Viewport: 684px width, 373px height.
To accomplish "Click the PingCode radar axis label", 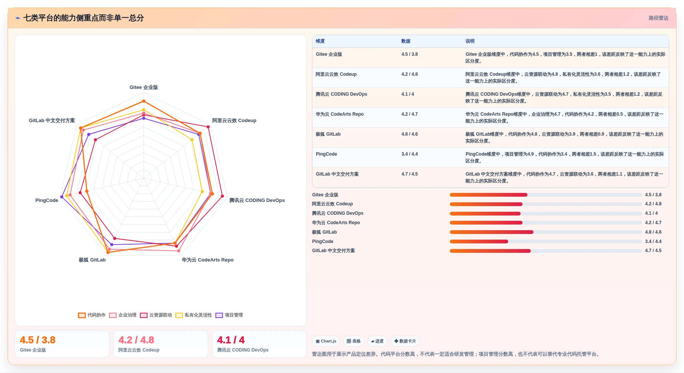I will [x=47, y=200].
